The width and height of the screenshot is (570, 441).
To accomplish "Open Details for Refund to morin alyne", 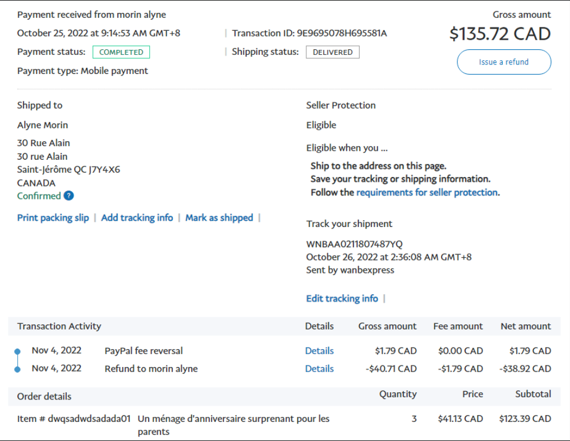I will coord(319,369).
